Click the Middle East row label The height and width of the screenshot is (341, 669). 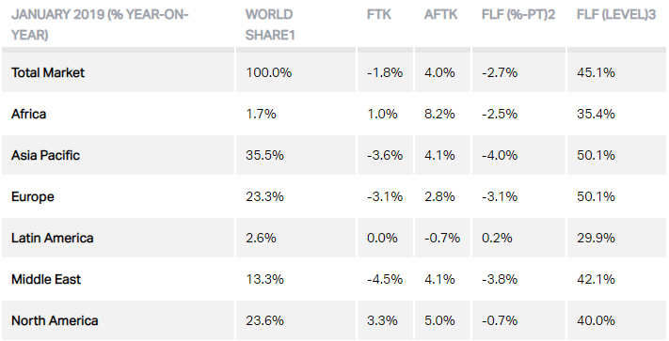tap(46, 279)
